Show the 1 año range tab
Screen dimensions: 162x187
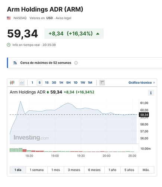112,170
